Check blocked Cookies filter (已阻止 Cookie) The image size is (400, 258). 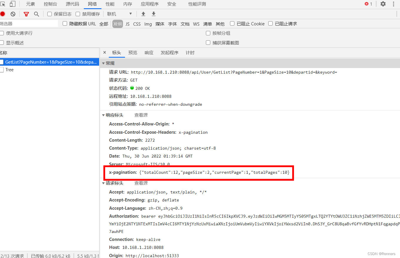(232, 24)
